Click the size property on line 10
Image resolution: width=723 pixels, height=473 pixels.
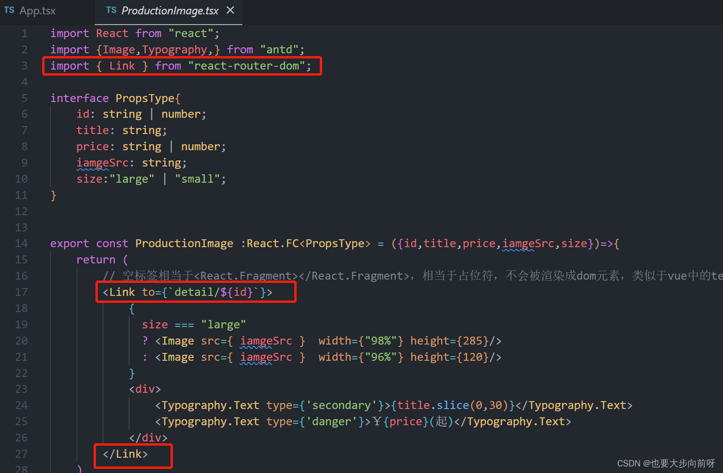pyautogui.click(x=89, y=179)
